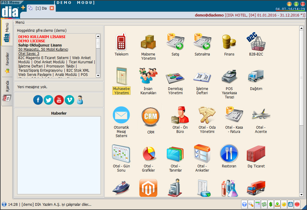307x210 pixels.
Task: Click the green download arrow icon
Action: pos(277,205)
